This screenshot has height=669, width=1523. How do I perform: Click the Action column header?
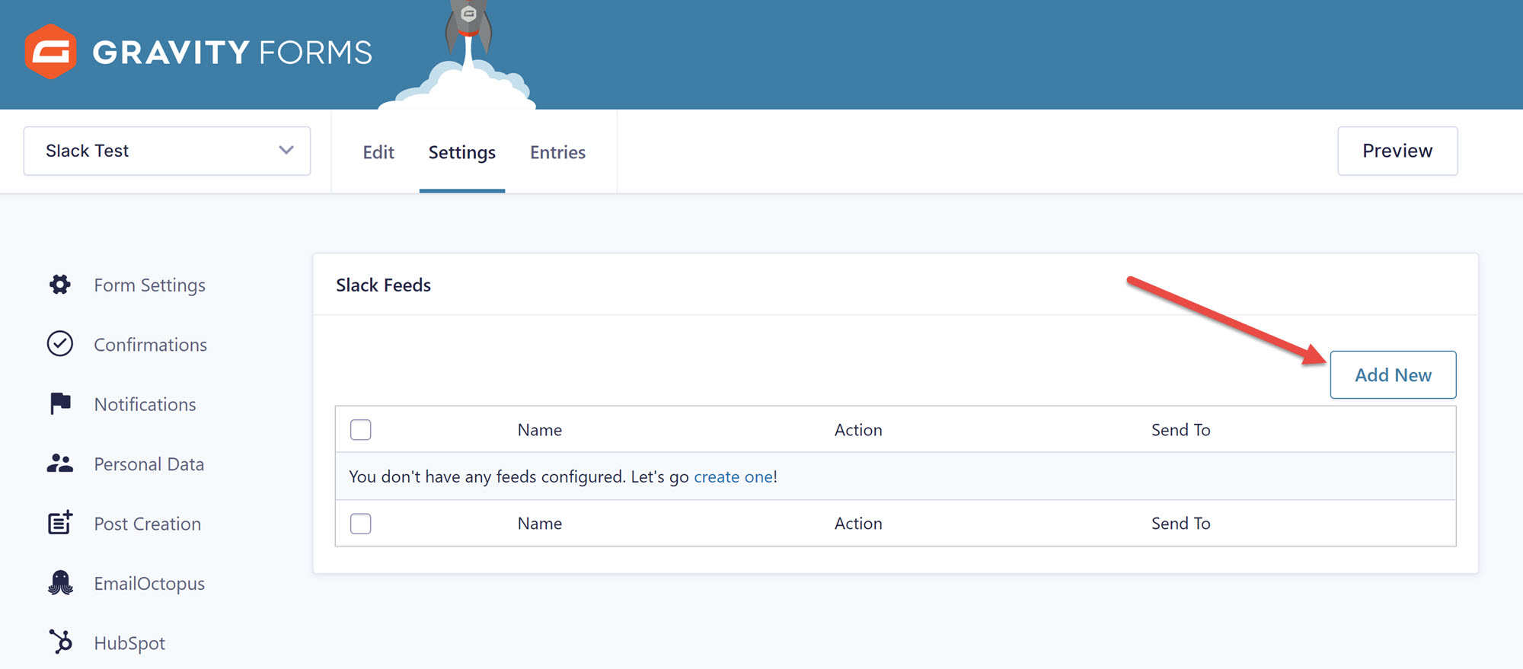(x=858, y=429)
